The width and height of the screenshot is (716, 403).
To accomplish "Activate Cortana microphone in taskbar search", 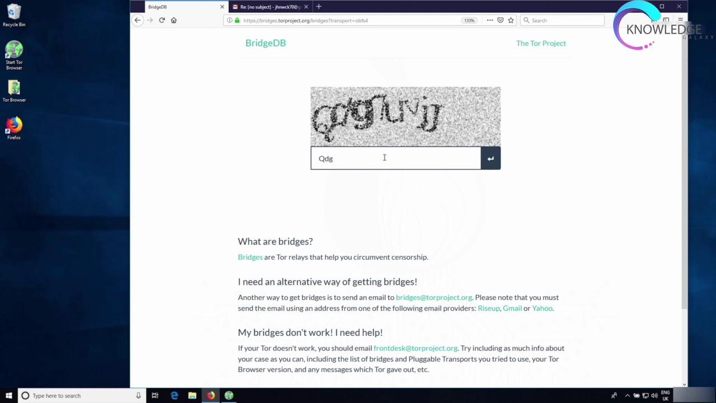I will click(138, 396).
